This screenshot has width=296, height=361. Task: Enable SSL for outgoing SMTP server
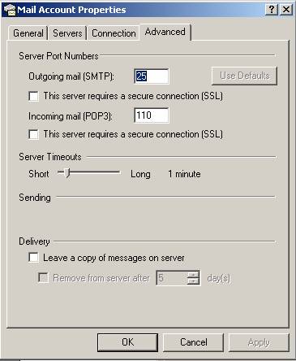click(33, 96)
